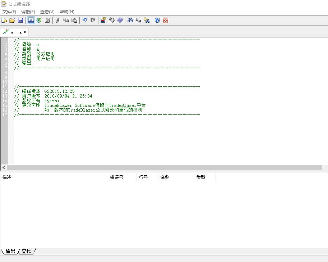
Task: Open the 文件(F) menu
Action: (9, 12)
